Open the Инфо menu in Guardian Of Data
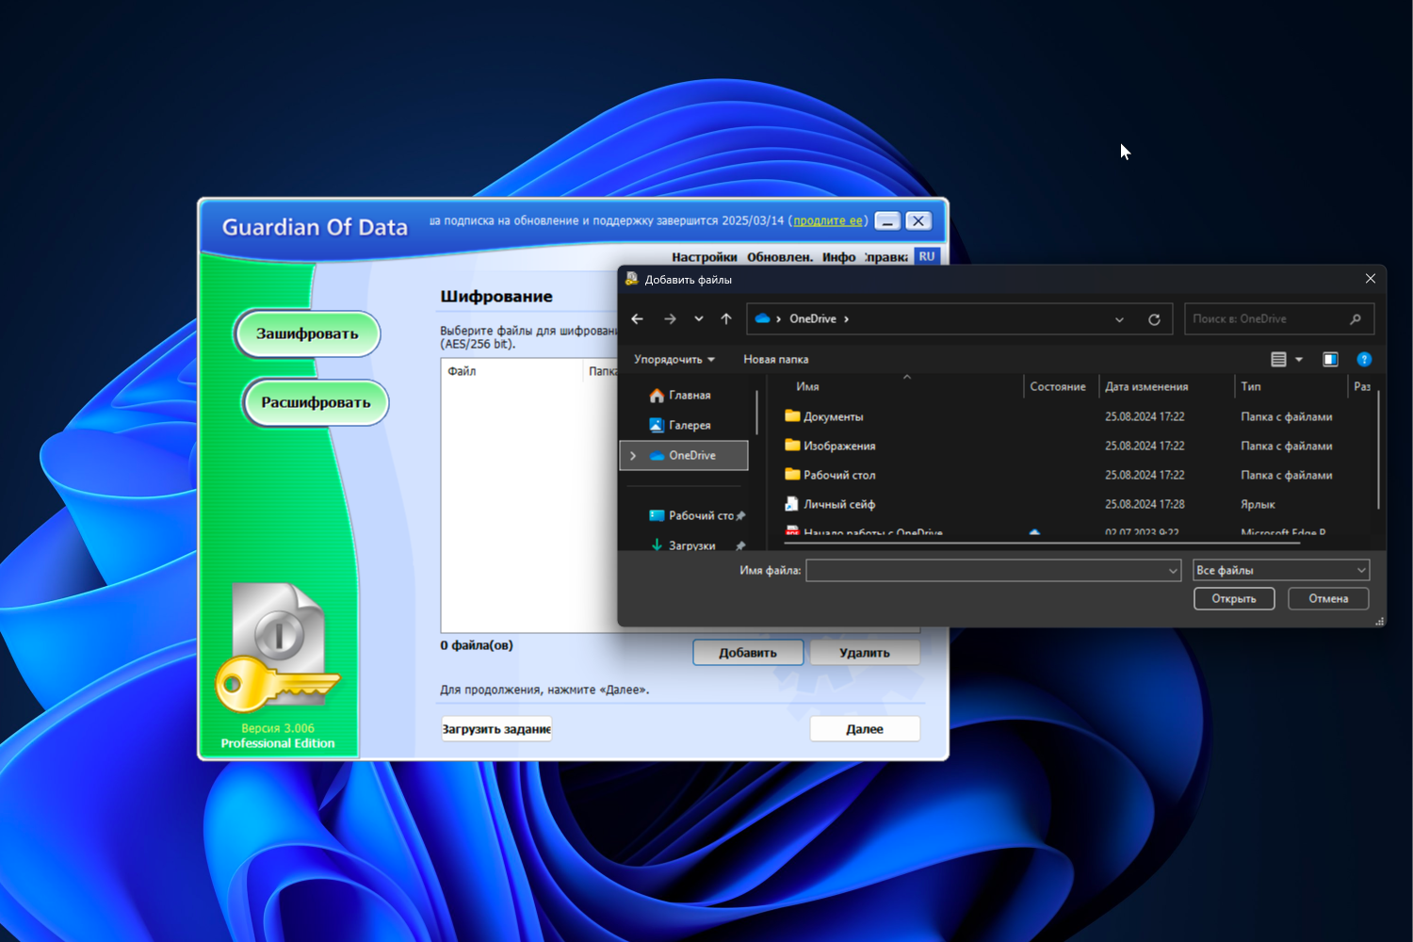 [838, 257]
